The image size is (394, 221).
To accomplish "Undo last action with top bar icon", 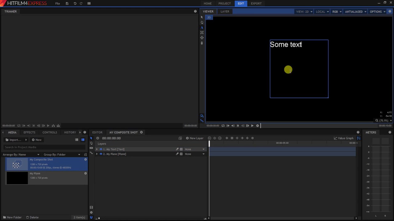I will coord(75,3).
